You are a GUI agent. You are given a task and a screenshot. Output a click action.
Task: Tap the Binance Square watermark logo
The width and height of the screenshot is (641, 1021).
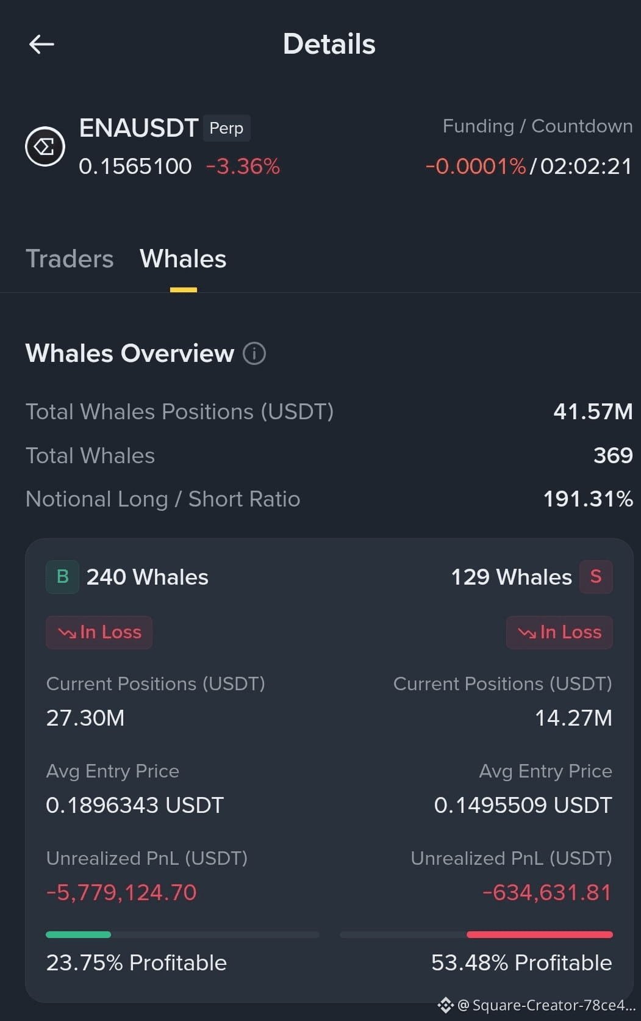point(445,1005)
